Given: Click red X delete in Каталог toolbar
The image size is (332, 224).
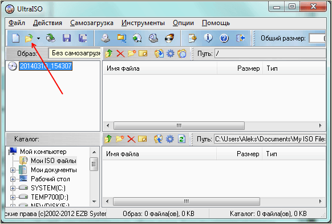Looking at the screenshot, I should (x=131, y=139).
